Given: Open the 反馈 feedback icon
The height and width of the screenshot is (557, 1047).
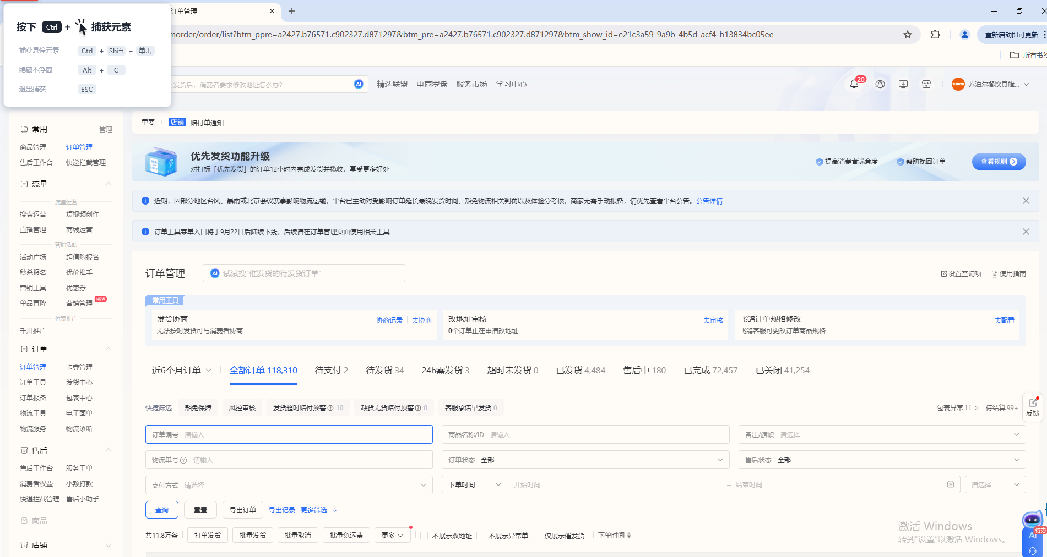Looking at the screenshot, I should pos(1033,407).
